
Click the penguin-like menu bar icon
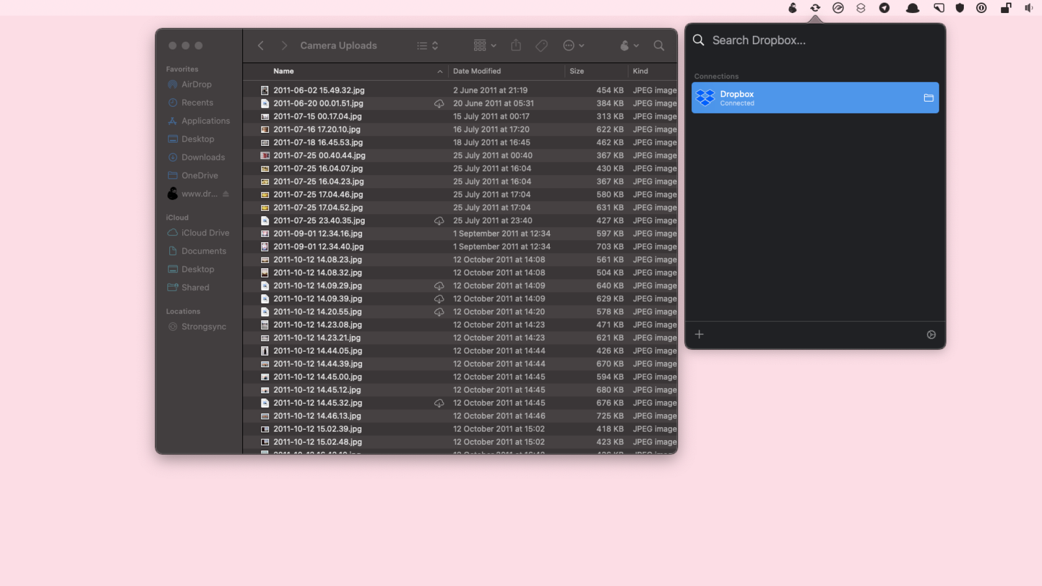click(x=792, y=8)
